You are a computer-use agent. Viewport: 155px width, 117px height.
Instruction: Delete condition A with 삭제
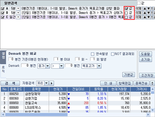point(138,9)
